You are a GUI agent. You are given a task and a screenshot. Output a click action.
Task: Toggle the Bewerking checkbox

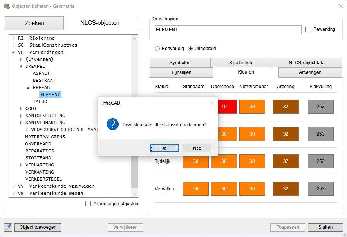tap(308, 29)
